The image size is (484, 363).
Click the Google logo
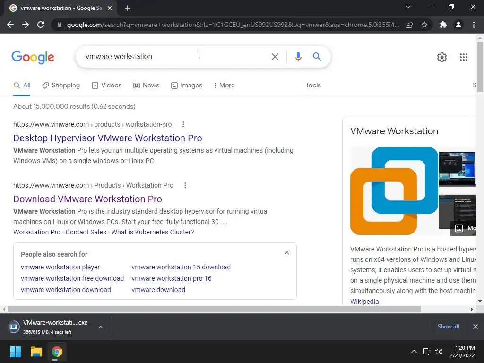point(33,57)
